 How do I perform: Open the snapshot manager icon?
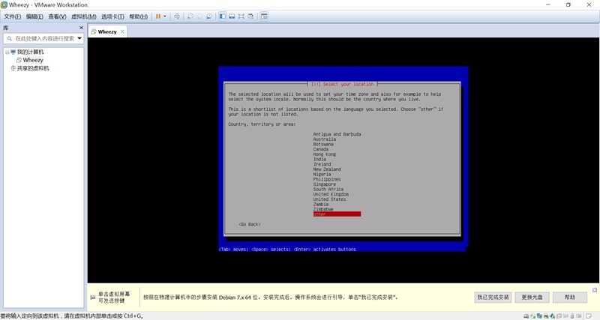click(x=209, y=16)
